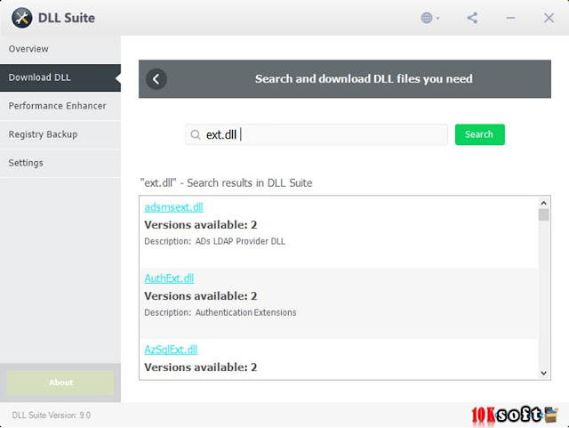Click the search results heading text

(x=226, y=182)
